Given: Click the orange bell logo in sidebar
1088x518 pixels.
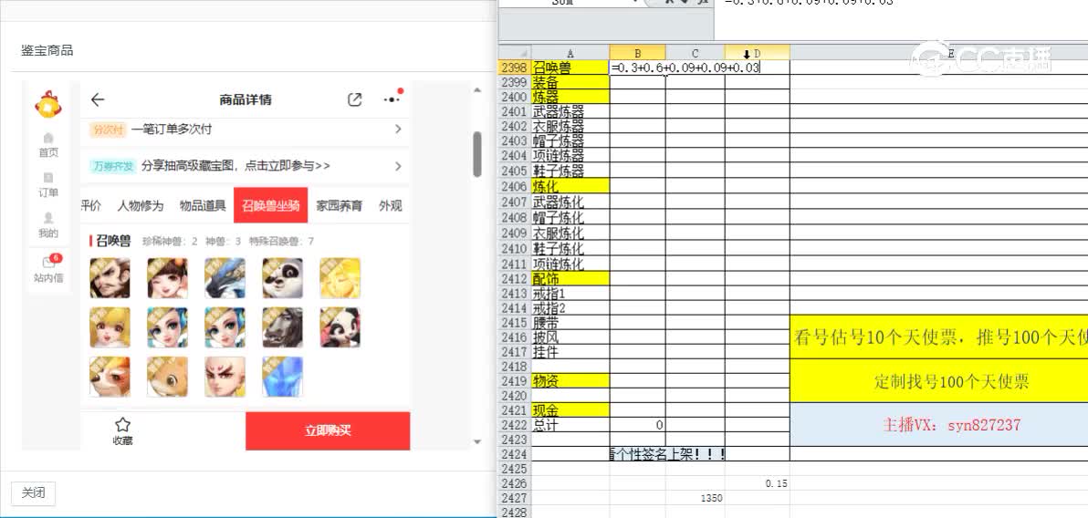Looking at the screenshot, I should 47,104.
